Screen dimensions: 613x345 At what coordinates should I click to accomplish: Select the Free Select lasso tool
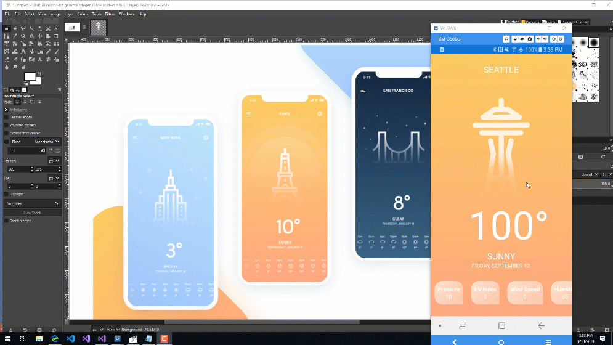23,28
